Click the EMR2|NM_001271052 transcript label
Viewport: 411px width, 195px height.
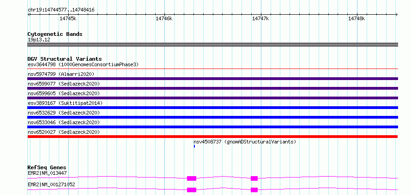pyautogui.click(x=51, y=184)
